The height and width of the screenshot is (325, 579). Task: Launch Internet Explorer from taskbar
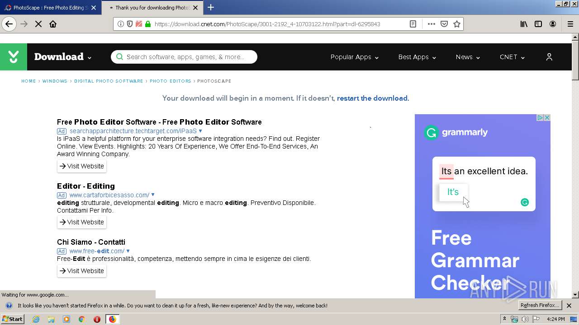[36, 319]
